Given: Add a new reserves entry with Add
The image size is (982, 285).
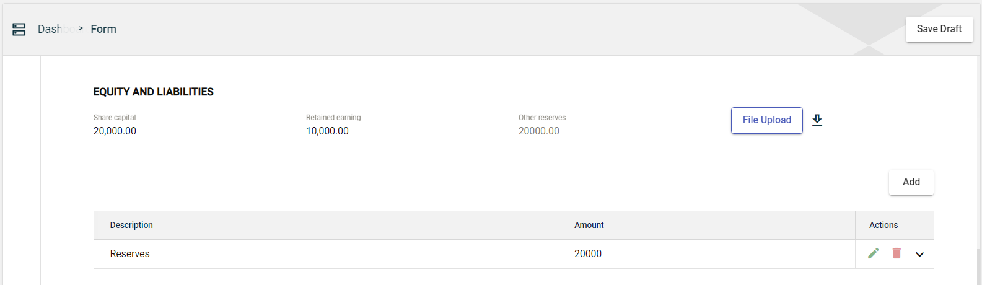Looking at the screenshot, I should click(911, 182).
